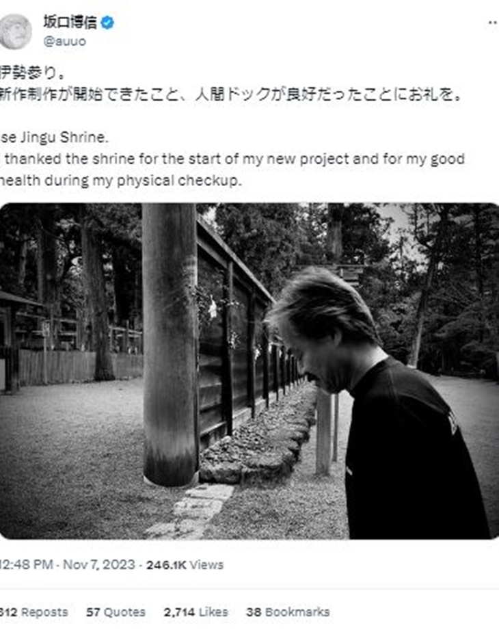The width and height of the screenshot is (499, 630).
Task: Open the @auuo handle link
Action: pyautogui.click(x=64, y=41)
